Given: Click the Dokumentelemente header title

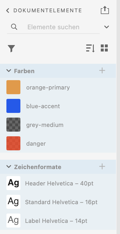Looking at the screenshot, I should point(47,11).
